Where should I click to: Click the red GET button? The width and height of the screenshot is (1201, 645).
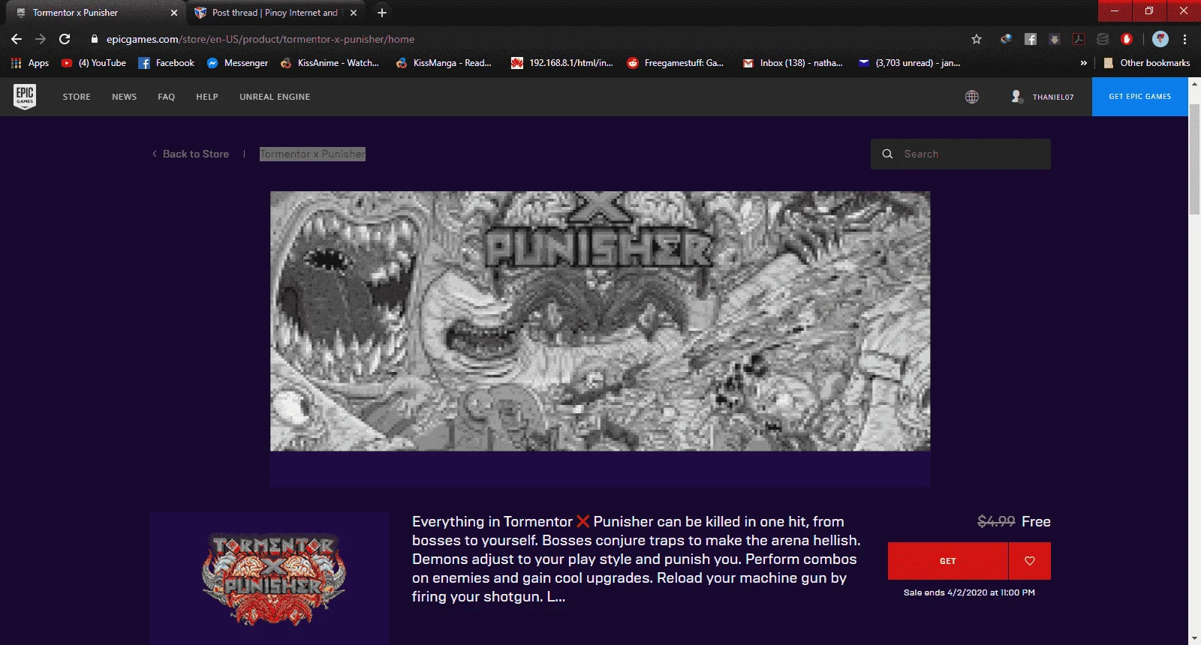(948, 561)
